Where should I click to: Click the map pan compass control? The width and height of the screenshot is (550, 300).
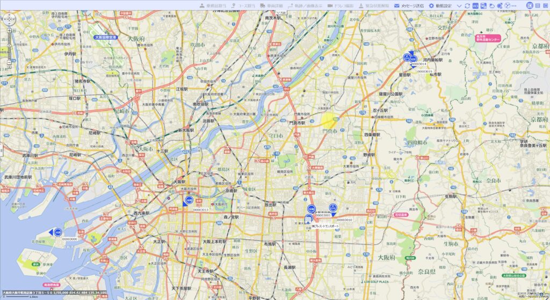(x=9, y=19)
